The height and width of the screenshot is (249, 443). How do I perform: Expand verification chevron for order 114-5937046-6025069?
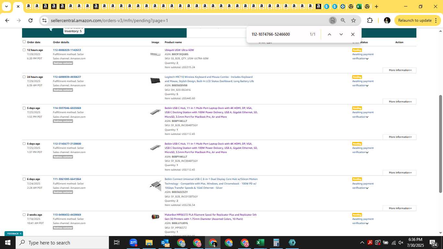pos(367,117)
